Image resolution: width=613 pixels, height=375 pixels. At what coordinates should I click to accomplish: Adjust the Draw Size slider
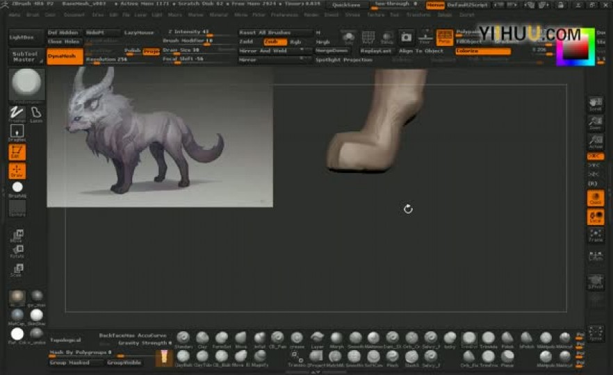point(198,51)
